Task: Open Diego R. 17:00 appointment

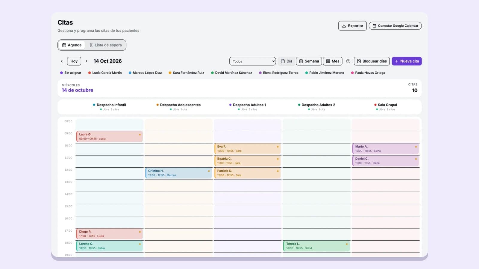Action: coord(110,234)
